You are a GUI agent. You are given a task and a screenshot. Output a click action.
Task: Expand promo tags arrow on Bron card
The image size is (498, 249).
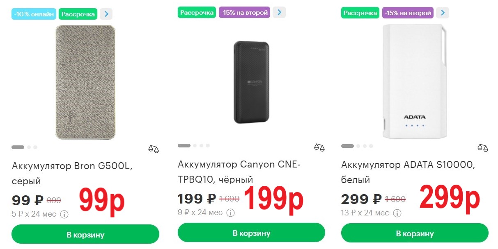106,14
